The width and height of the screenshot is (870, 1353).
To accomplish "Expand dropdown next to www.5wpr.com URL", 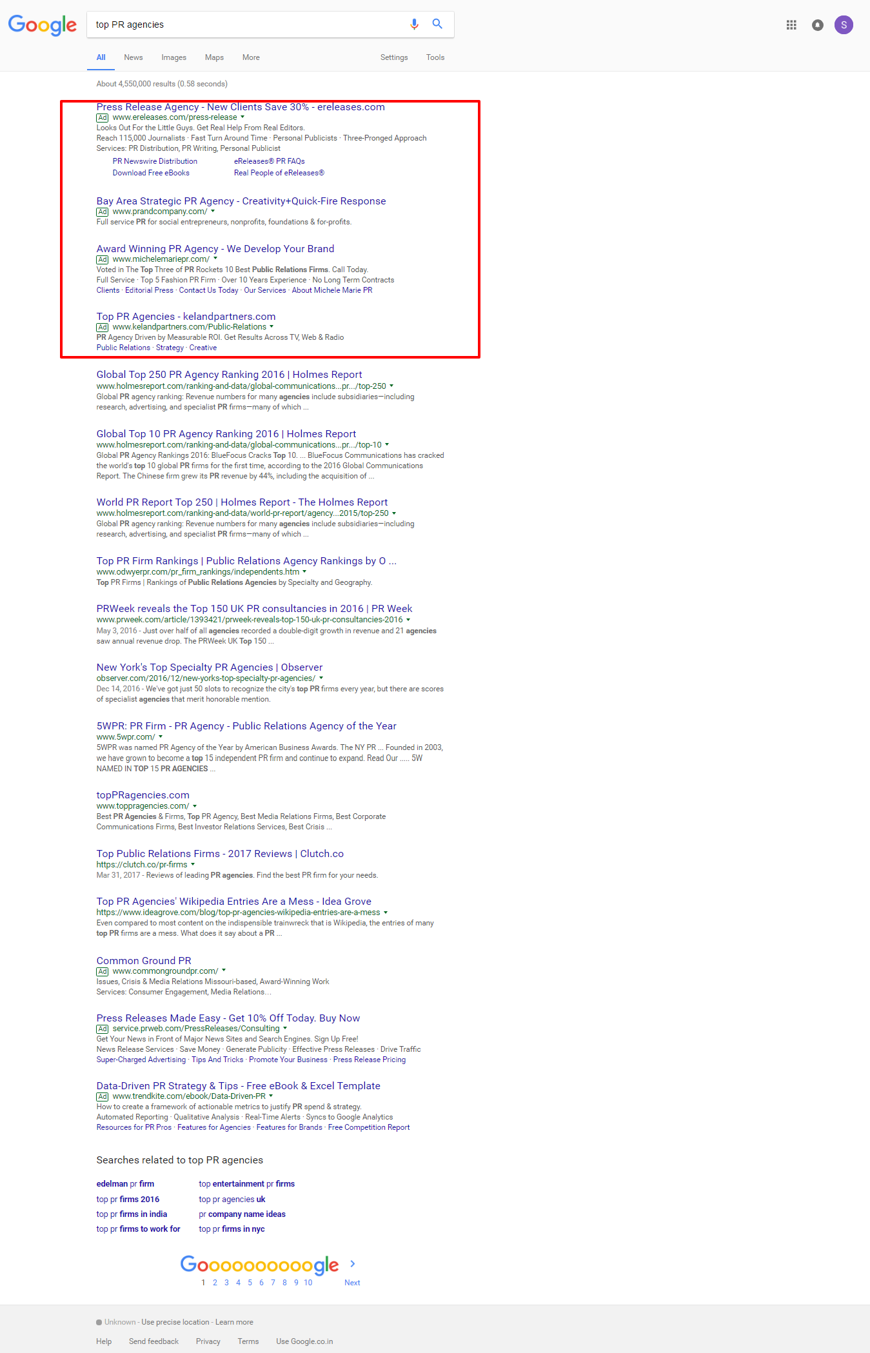I will point(161,736).
